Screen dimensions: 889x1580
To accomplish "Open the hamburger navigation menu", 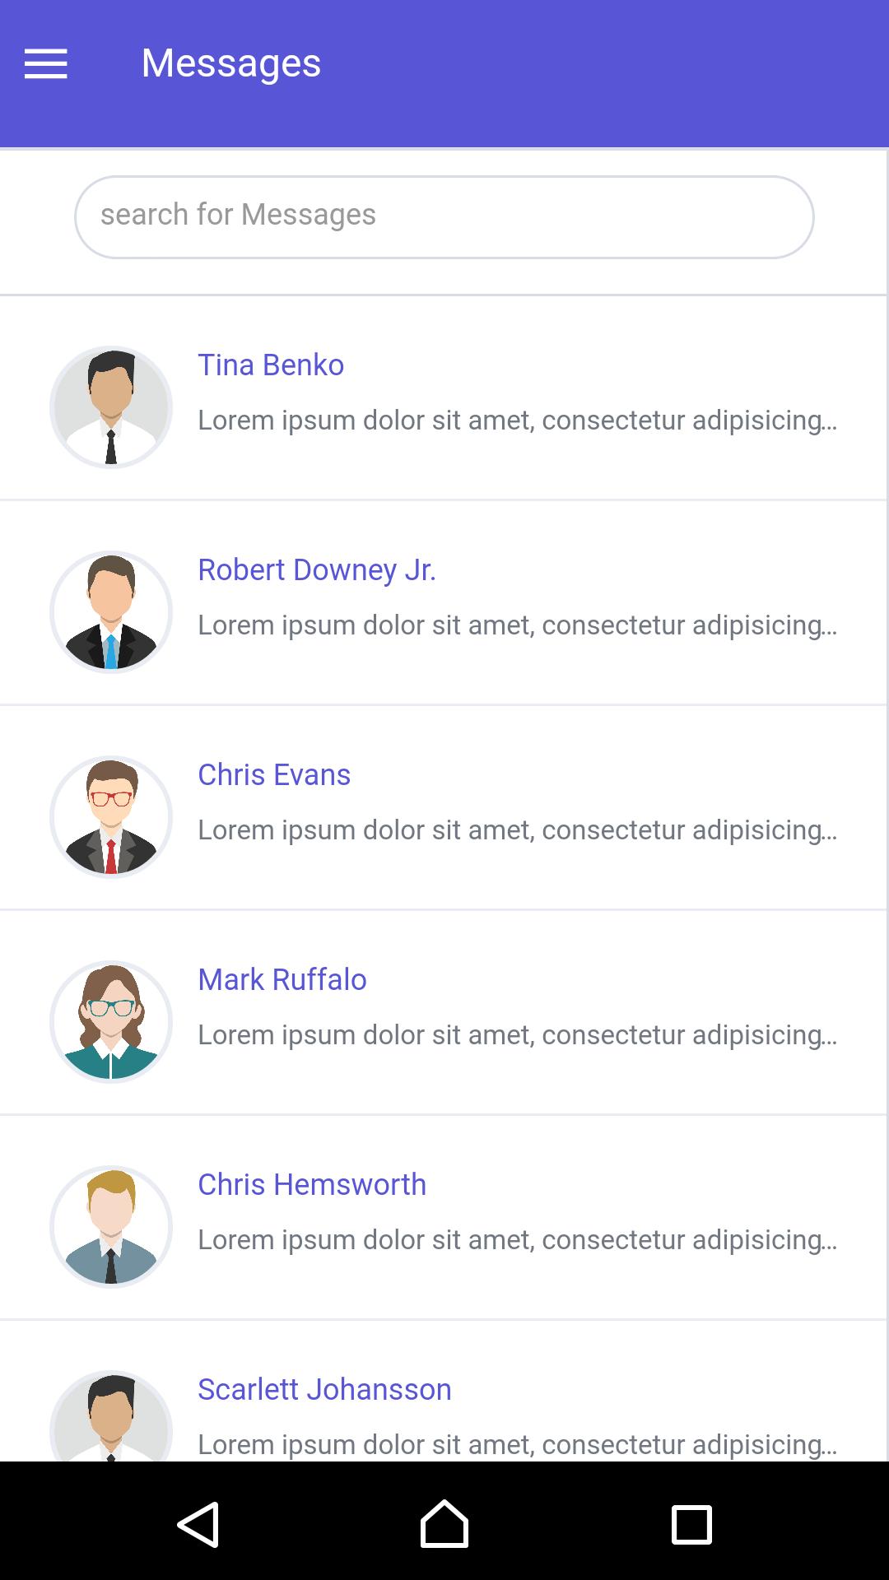I will [46, 63].
